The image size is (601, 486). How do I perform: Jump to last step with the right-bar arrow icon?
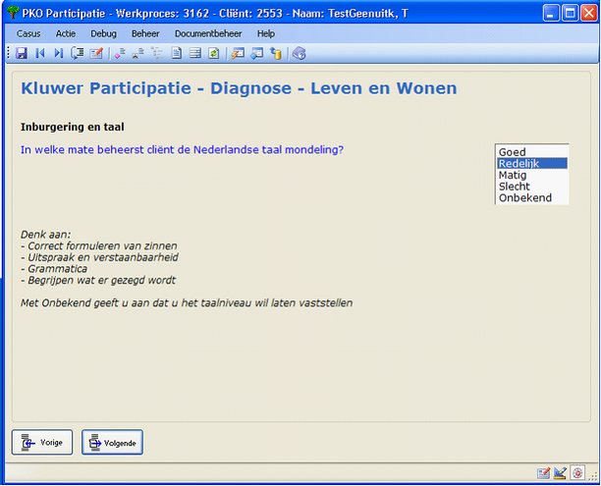coord(59,53)
